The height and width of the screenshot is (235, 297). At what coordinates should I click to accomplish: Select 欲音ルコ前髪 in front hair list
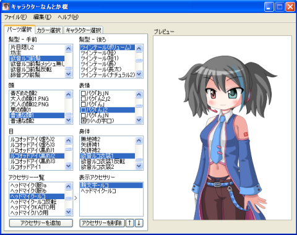(x=37, y=58)
